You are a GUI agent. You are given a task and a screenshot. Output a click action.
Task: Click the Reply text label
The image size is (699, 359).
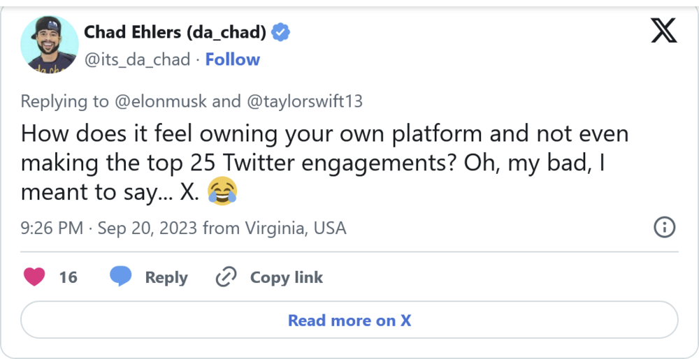(166, 277)
